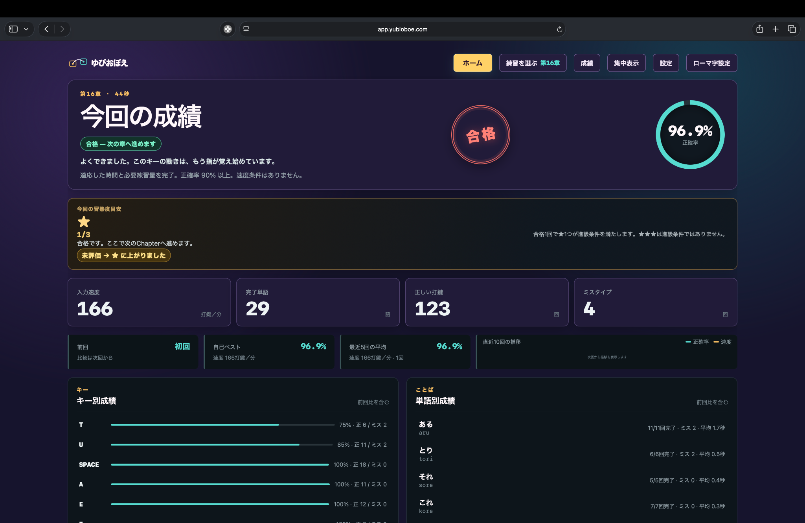The height and width of the screenshot is (523, 805).
Task: Click the U key row 85% text
Action: tap(362, 445)
